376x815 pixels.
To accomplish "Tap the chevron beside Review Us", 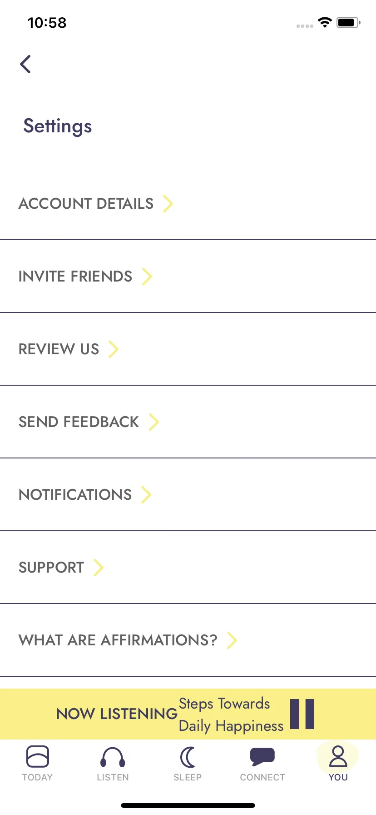I will [113, 349].
